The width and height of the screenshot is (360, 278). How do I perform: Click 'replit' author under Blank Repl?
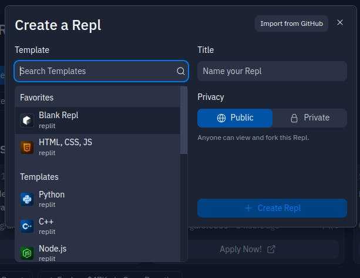47,126
